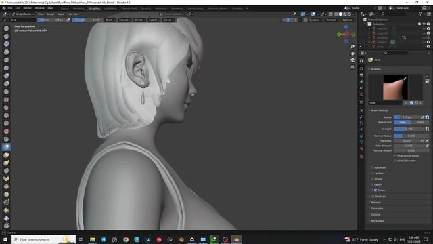
Task: Open the Material properties tab icon
Action: point(361,149)
